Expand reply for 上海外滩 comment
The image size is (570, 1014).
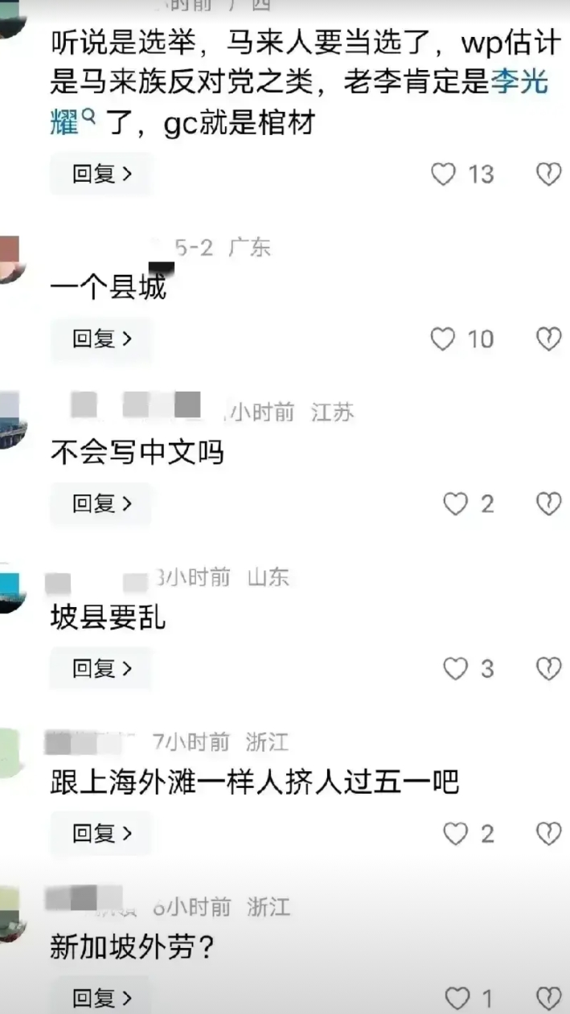tap(101, 834)
